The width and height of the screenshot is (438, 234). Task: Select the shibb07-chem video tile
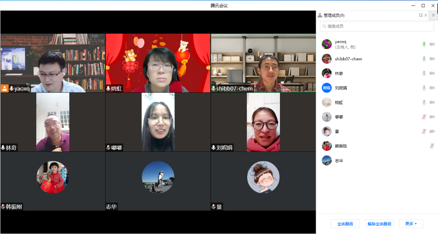point(263,63)
